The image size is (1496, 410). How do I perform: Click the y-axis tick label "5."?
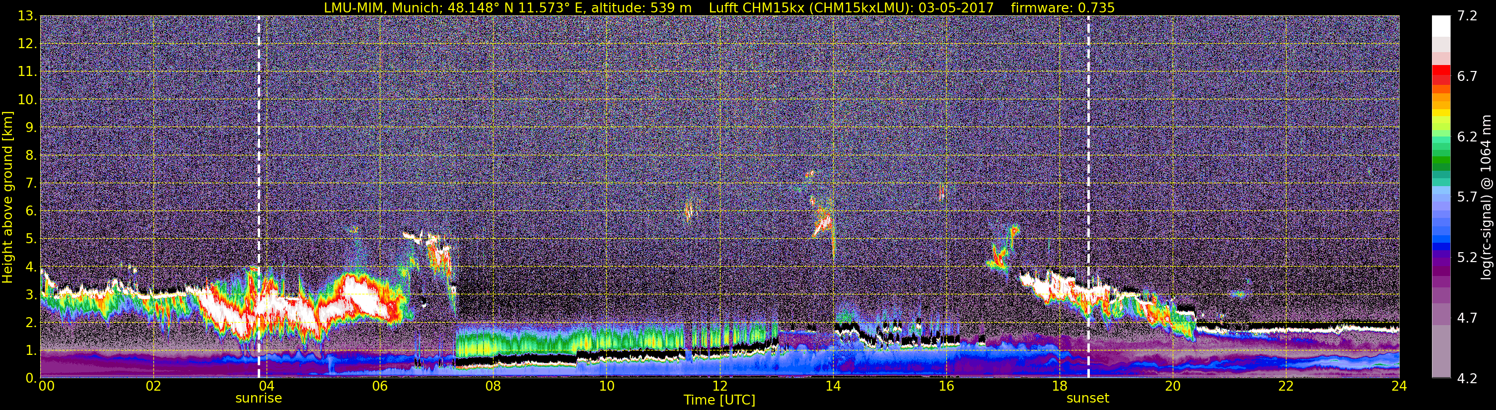click(x=31, y=239)
